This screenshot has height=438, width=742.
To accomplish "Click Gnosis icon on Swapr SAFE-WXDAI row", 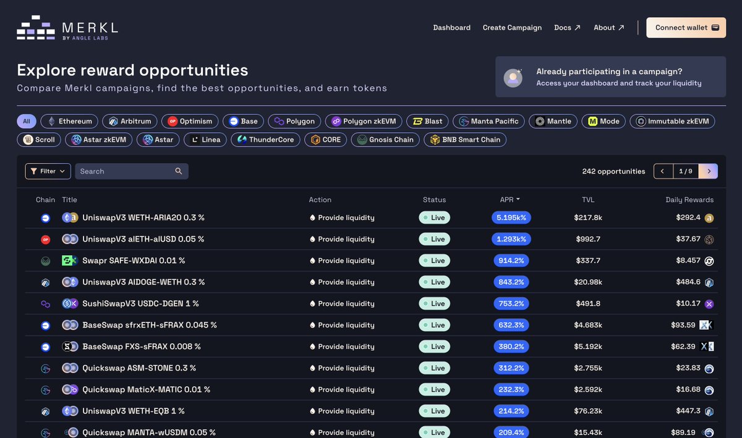I will point(45,261).
